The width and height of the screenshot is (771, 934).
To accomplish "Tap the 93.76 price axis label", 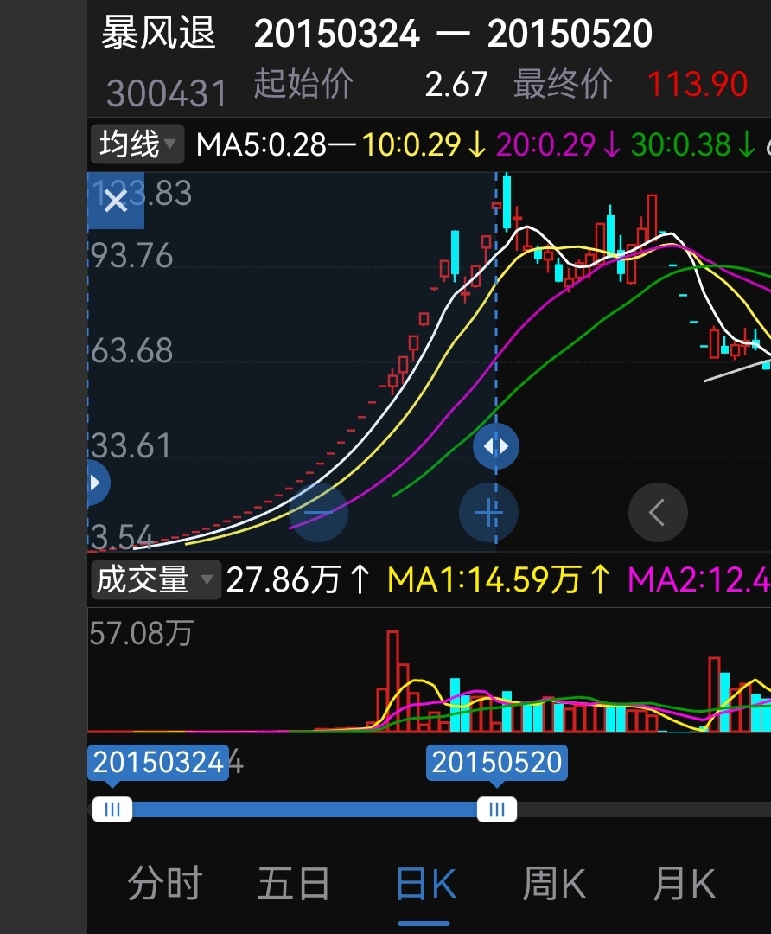I will [x=131, y=255].
